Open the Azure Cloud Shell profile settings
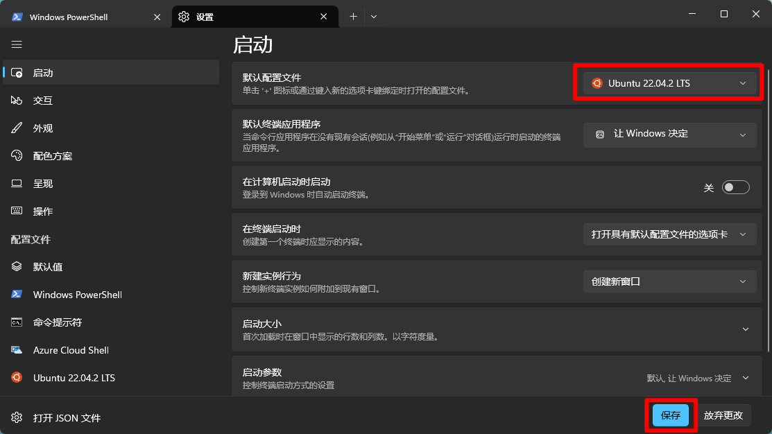Screen dimensions: 772x434 click(111, 350)
